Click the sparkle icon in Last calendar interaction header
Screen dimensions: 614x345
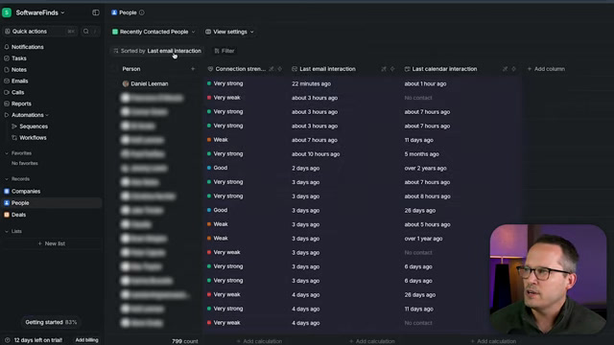click(x=513, y=69)
